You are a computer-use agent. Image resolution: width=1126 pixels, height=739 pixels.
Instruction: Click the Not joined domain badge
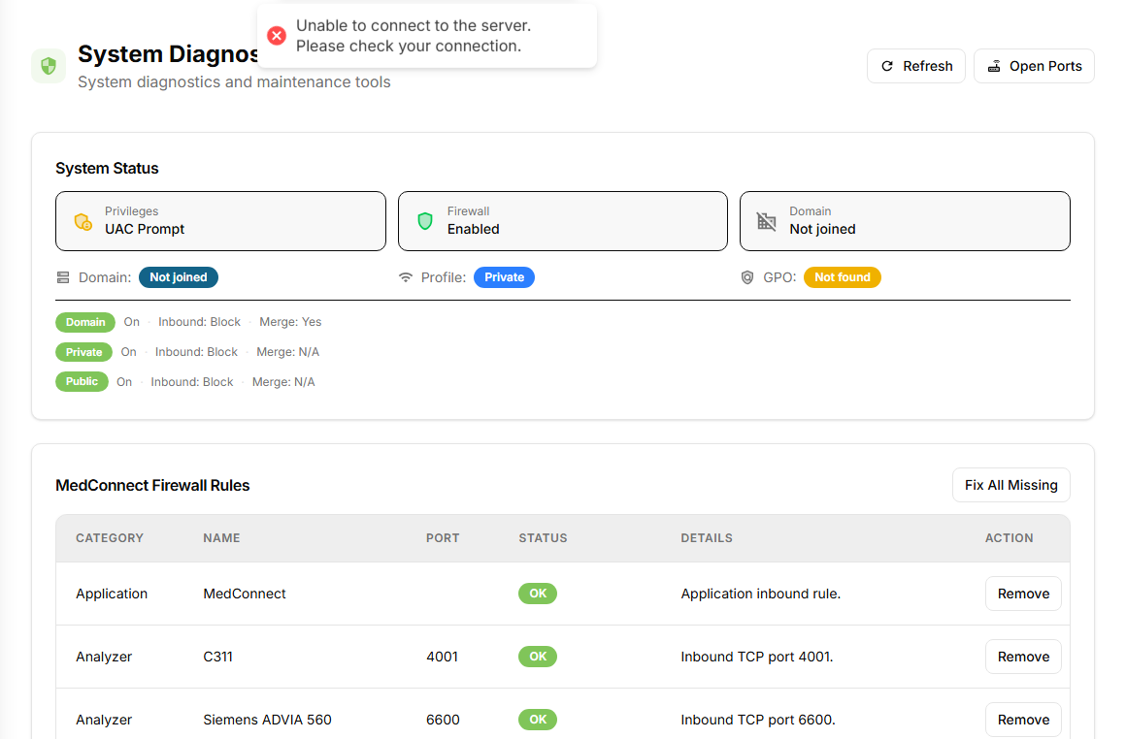click(x=178, y=277)
